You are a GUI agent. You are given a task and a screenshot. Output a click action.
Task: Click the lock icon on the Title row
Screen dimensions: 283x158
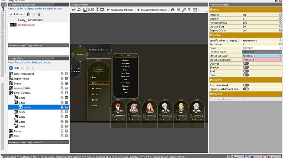[x=62, y=136]
